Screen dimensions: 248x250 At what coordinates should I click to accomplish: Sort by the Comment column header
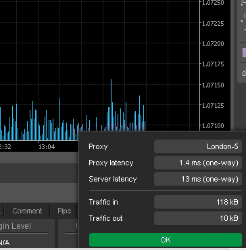tap(27, 211)
